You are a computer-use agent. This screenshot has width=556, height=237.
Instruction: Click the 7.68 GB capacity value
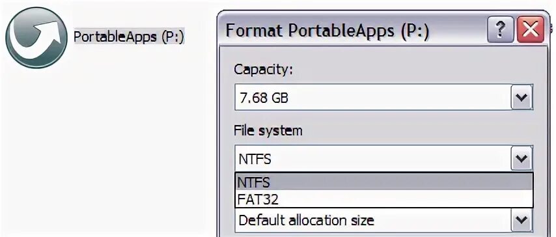pos(264,98)
